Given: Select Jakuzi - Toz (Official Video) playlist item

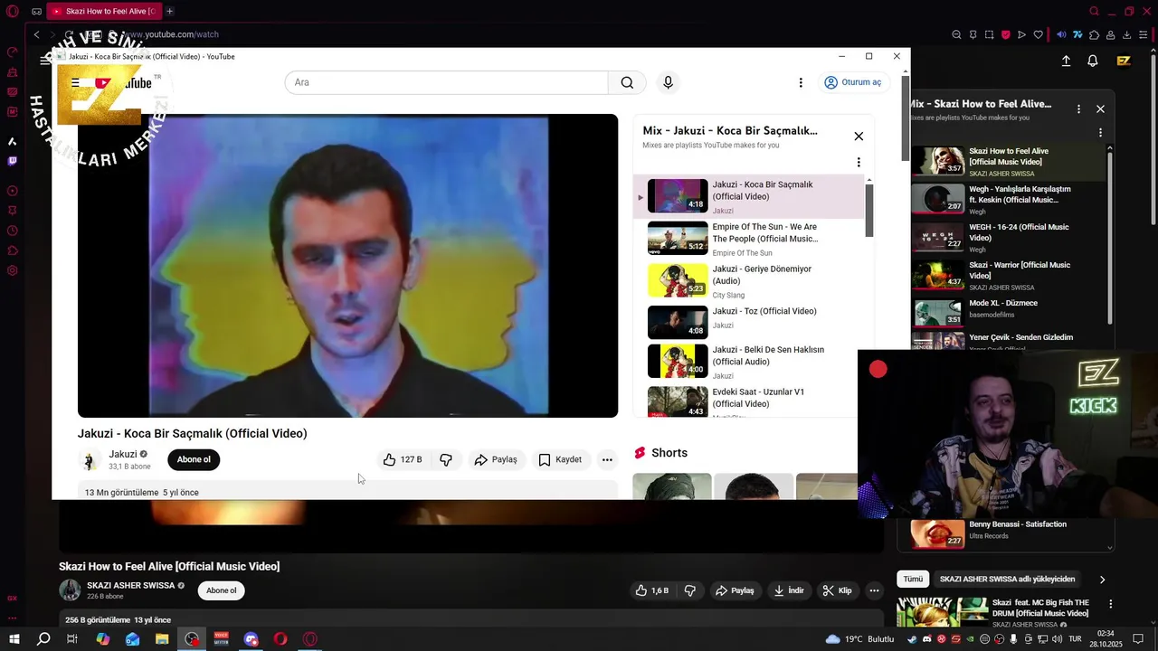Looking at the screenshot, I should (x=748, y=321).
